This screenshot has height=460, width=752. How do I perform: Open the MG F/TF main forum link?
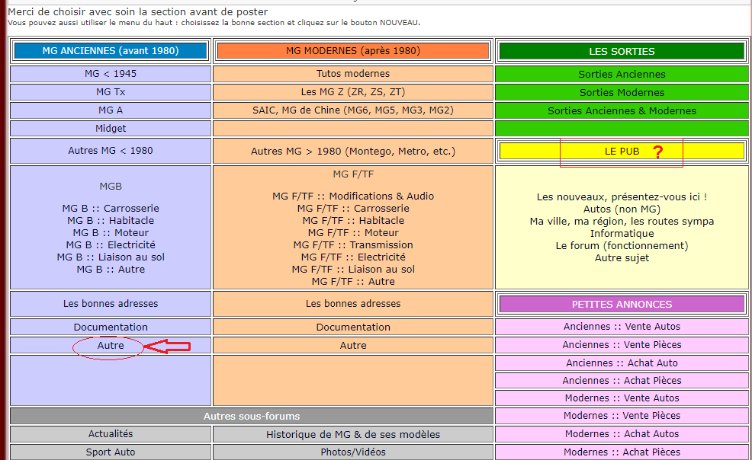point(353,174)
